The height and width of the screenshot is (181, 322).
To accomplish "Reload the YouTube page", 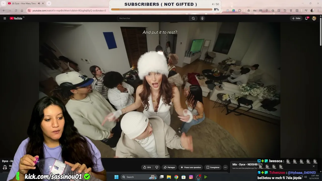I will coord(16,11).
